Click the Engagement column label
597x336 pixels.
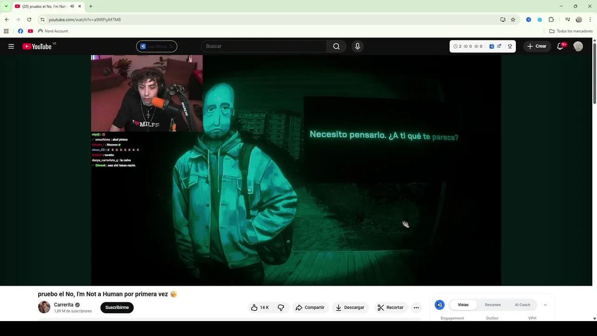pos(452,318)
